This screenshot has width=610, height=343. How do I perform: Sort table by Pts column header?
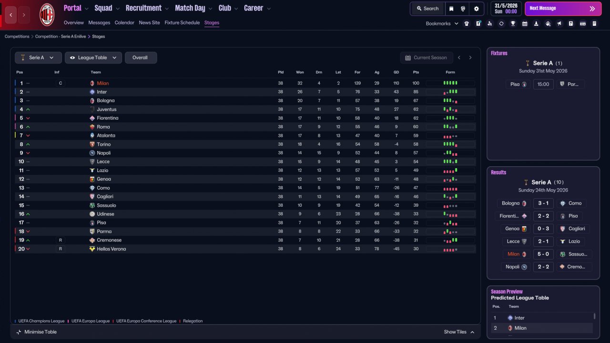pyautogui.click(x=416, y=72)
